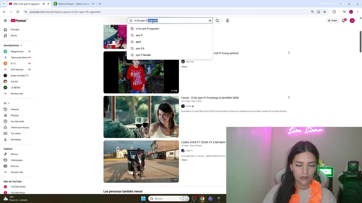Choose suggestion 'ayer ft'
The image size is (362, 203).
(170, 35)
